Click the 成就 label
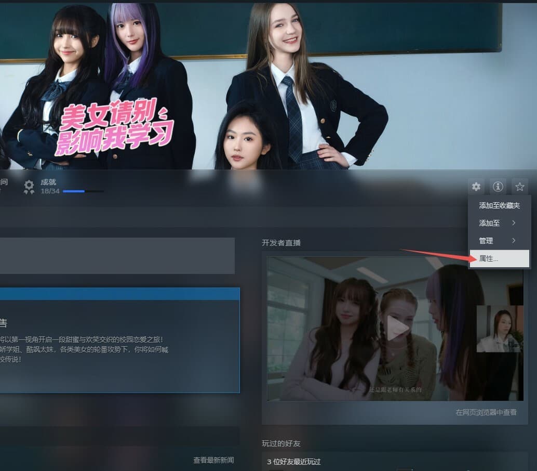 pyautogui.click(x=48, y=182)
